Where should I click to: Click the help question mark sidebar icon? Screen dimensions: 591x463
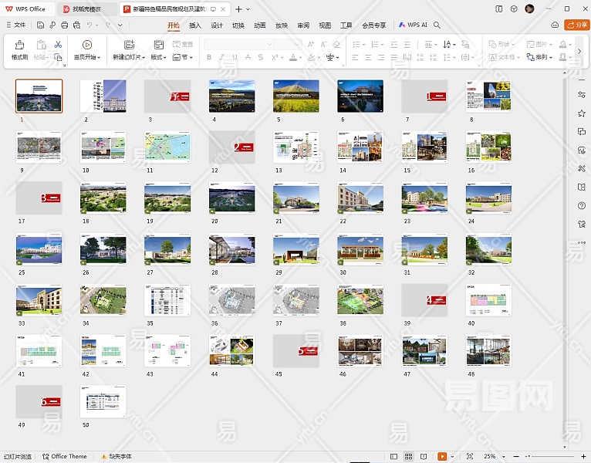pos(581,205)
